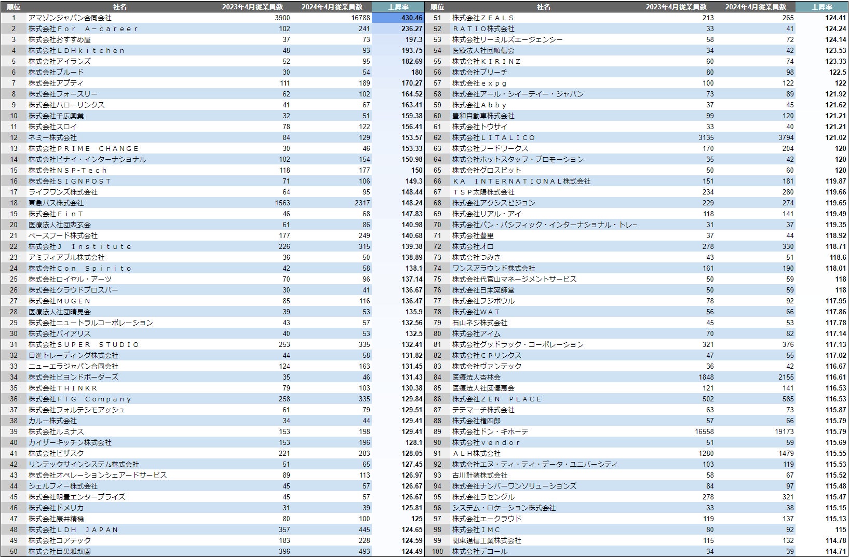The image size is (849, 558).
Task: Select company 株式会社目黒雅叙園
Action: coord(60,551)
